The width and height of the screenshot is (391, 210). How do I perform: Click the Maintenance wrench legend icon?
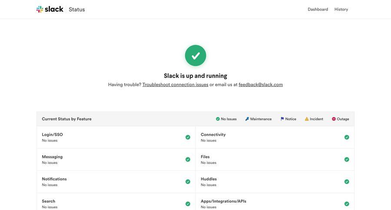point(247,119)
